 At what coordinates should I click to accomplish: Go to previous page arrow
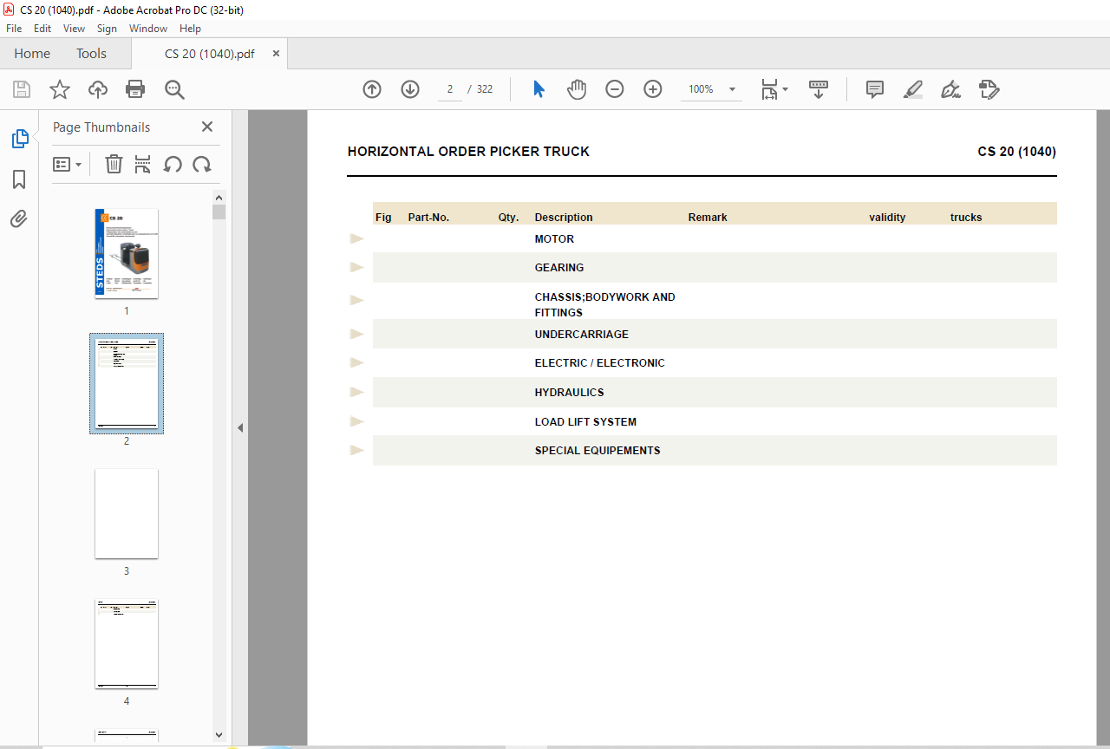[x=372, y=89]
